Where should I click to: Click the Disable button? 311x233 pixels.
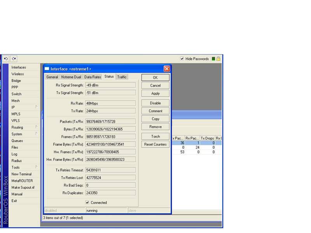pyautogui.click(x=155, y=103)
